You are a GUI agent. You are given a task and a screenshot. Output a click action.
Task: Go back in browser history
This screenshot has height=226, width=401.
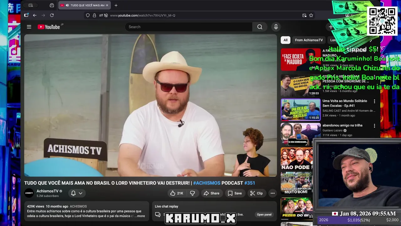(34, 15)
